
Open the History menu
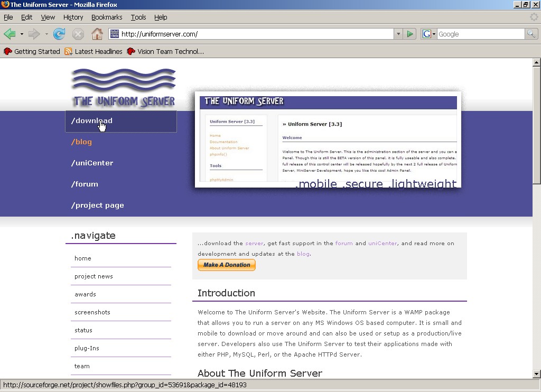pos(73,17)
